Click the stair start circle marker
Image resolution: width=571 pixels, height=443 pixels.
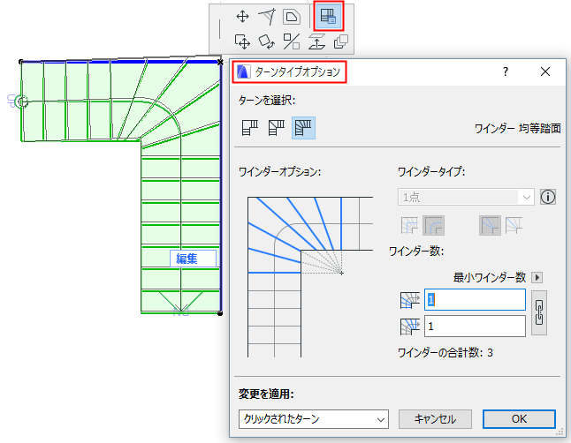point(23,101)
